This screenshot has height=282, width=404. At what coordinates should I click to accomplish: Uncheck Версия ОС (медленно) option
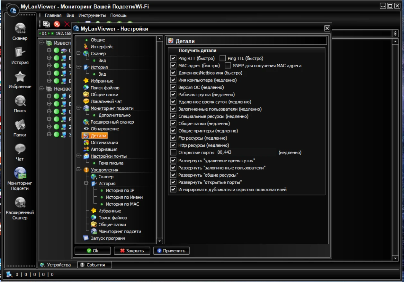click(x=174, y=87)
